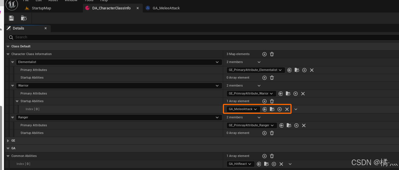Collapse the Common Abilities array
The width and height of the screenshot is (399, 170).
click(8, 156)
